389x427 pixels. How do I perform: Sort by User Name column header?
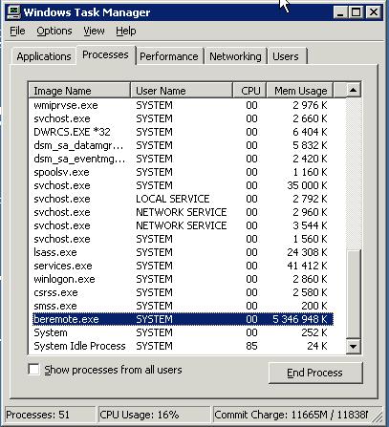182,91
